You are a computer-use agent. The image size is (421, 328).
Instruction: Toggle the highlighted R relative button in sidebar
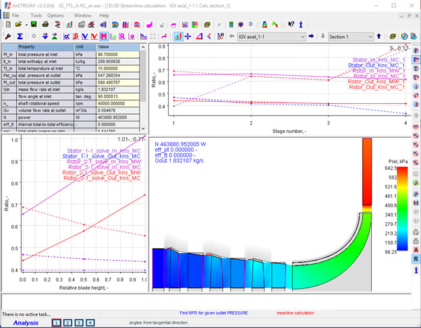(416, 259)
